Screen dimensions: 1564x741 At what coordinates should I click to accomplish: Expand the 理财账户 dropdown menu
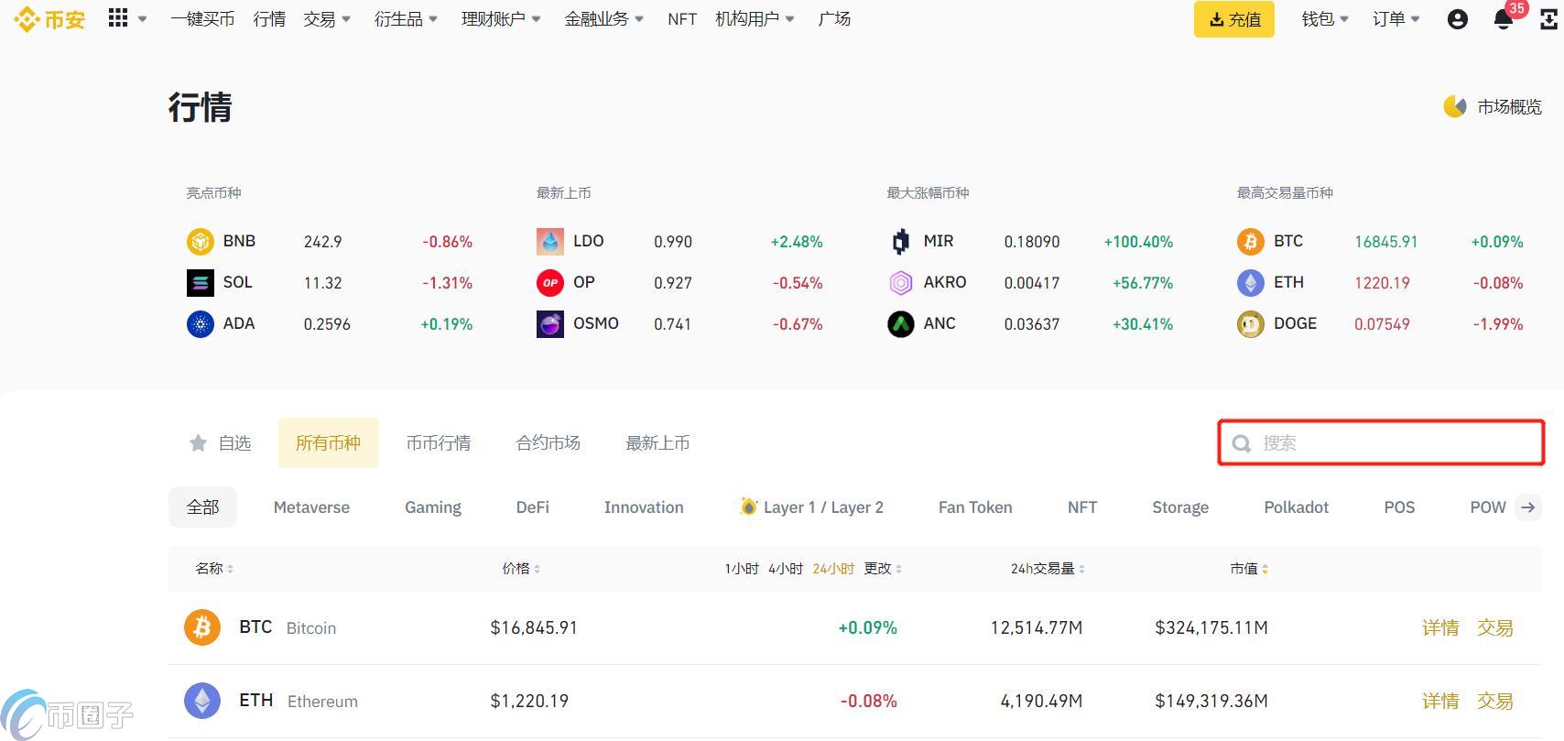pos(501,19)
